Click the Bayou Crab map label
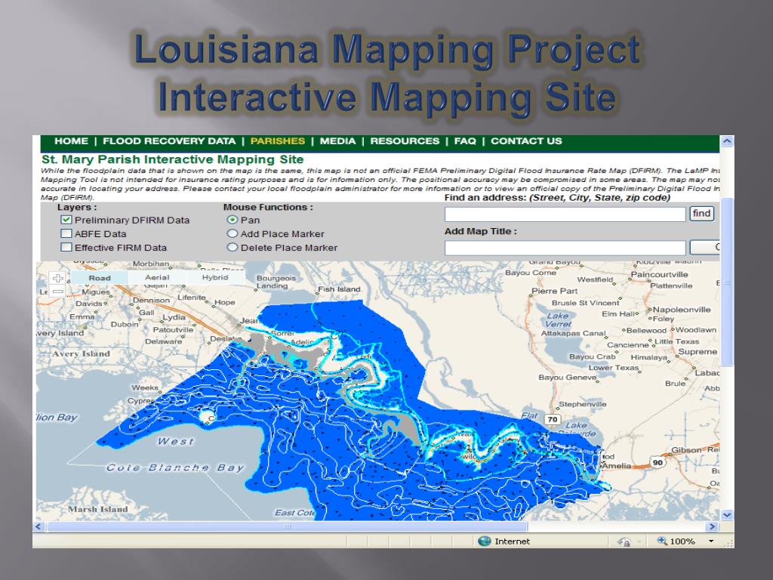This screenshot has height=580, width=773. pos(592,356)
